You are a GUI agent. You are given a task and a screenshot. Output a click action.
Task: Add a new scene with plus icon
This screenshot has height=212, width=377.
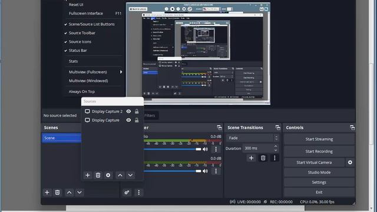[x=47, y=193]
